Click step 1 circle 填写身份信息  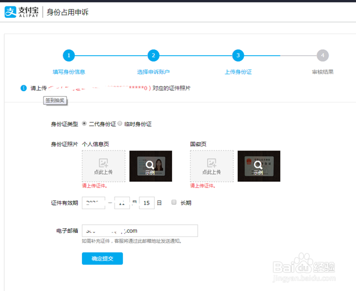click(x=69, y=55)
